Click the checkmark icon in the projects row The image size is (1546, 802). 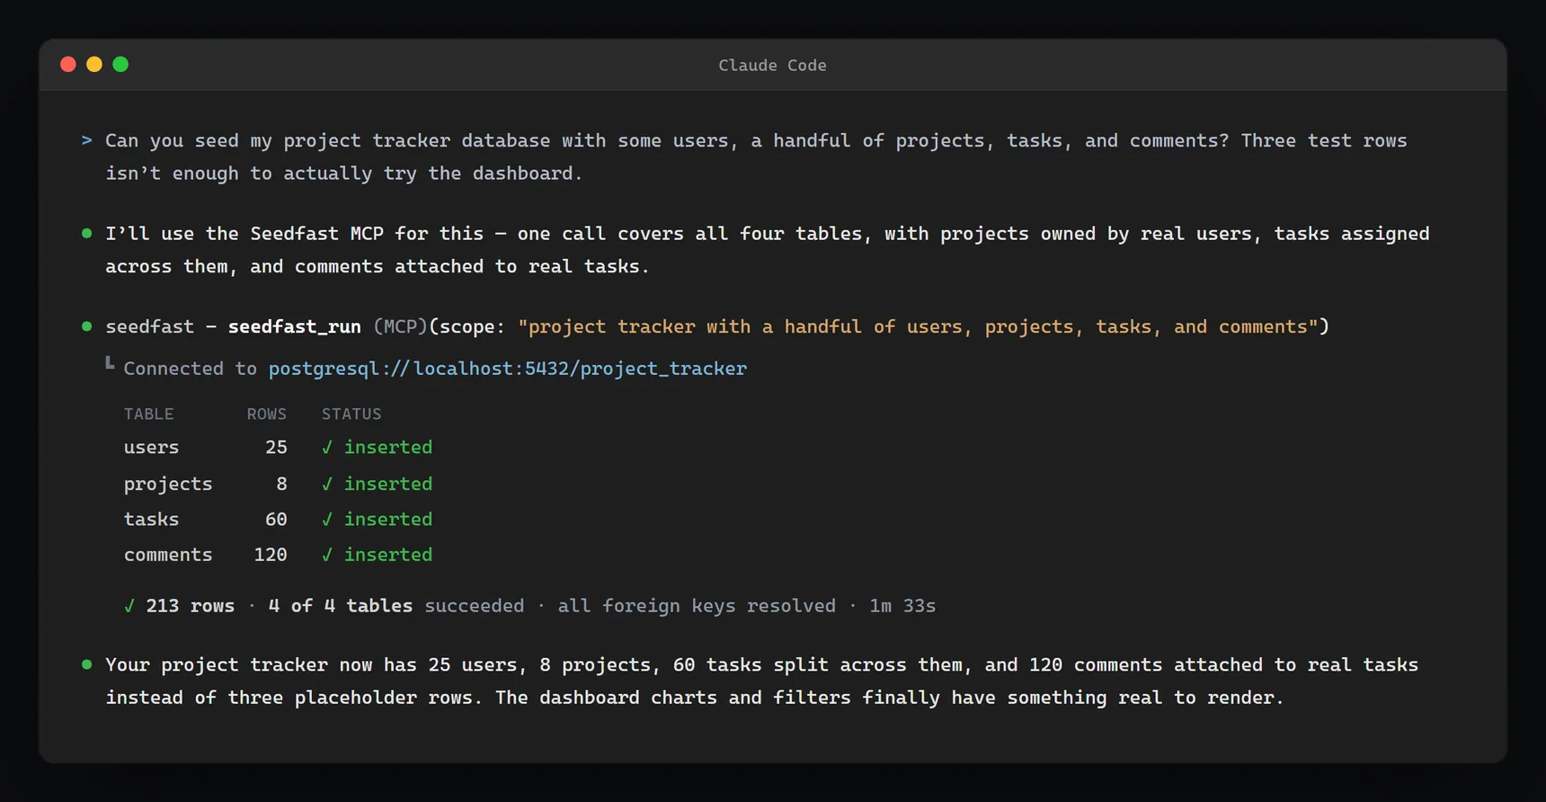point(327,484)
